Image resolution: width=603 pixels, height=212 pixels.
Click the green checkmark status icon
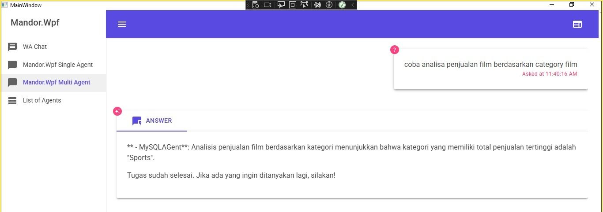click(x=342, y=5)
